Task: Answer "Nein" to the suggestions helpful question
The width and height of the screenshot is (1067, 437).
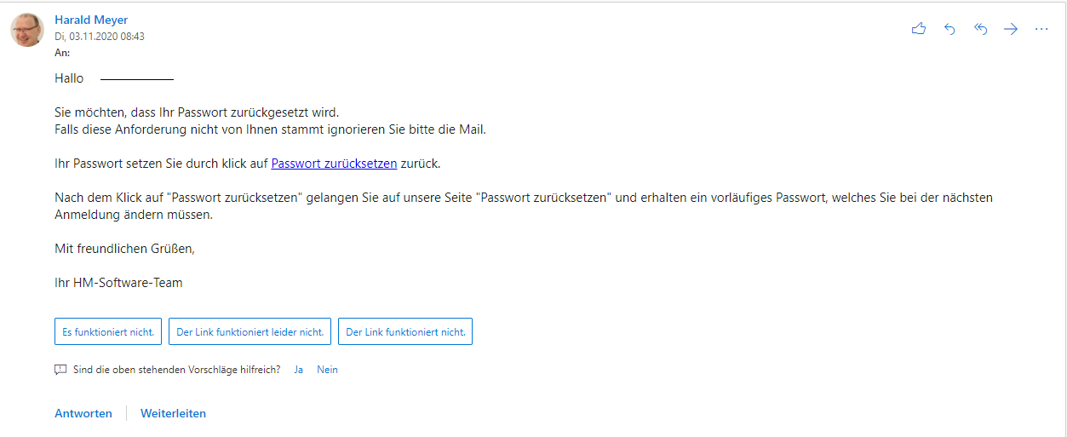Action: pos(327,370)
